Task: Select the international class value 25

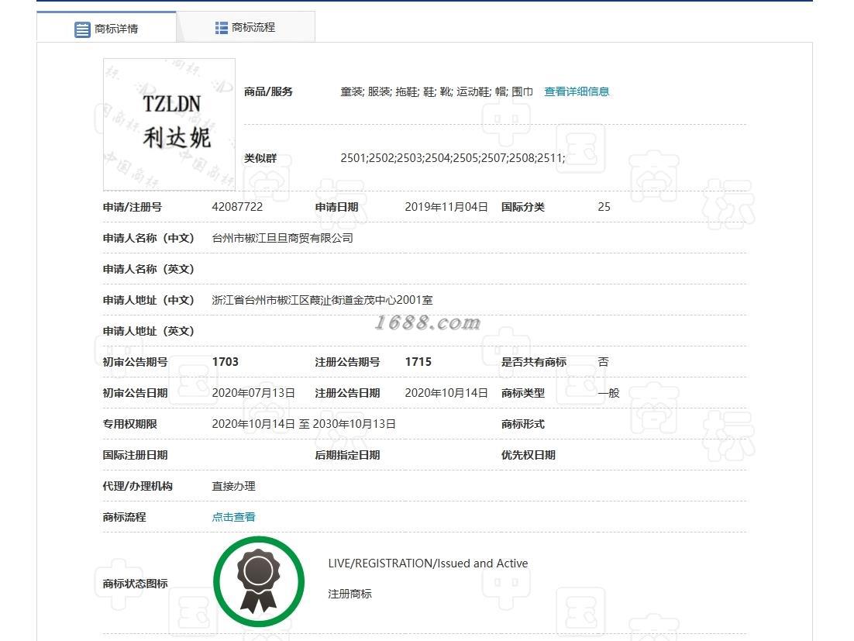Action: (604, 207)
